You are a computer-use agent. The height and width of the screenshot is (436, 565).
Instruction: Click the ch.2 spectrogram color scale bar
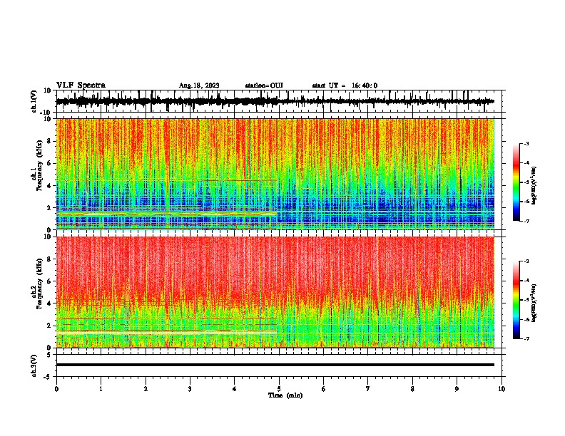click(x=516, y=300)
